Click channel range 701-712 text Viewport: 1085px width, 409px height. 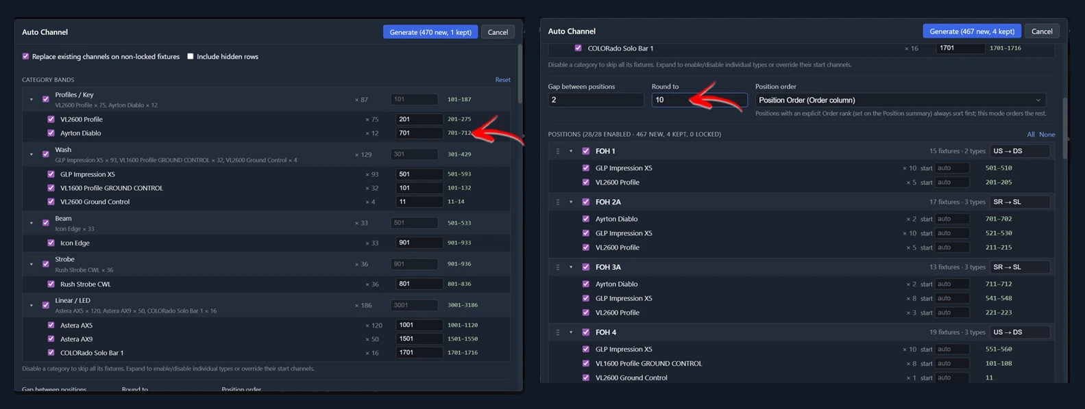[459, 133]
